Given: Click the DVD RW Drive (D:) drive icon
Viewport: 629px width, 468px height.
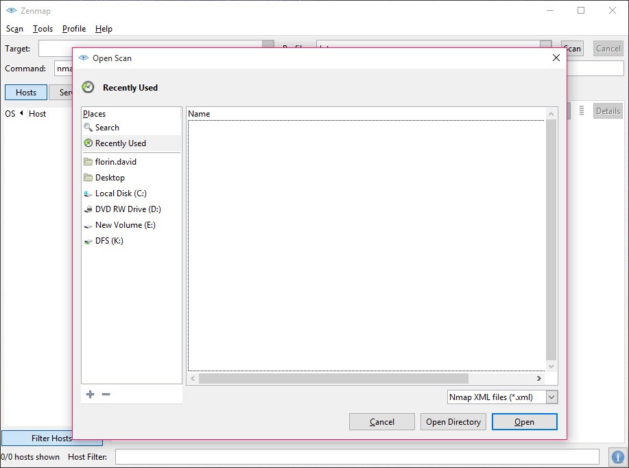Looking at the screenshot, I should point(88,209).
